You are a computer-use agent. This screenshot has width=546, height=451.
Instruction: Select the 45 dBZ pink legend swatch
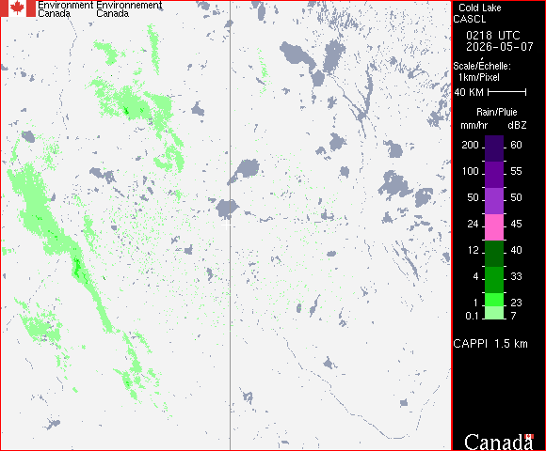(x=494, y=227)
